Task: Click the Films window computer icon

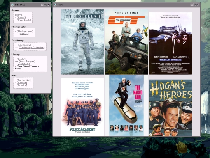Action: [x=55, y=5]
